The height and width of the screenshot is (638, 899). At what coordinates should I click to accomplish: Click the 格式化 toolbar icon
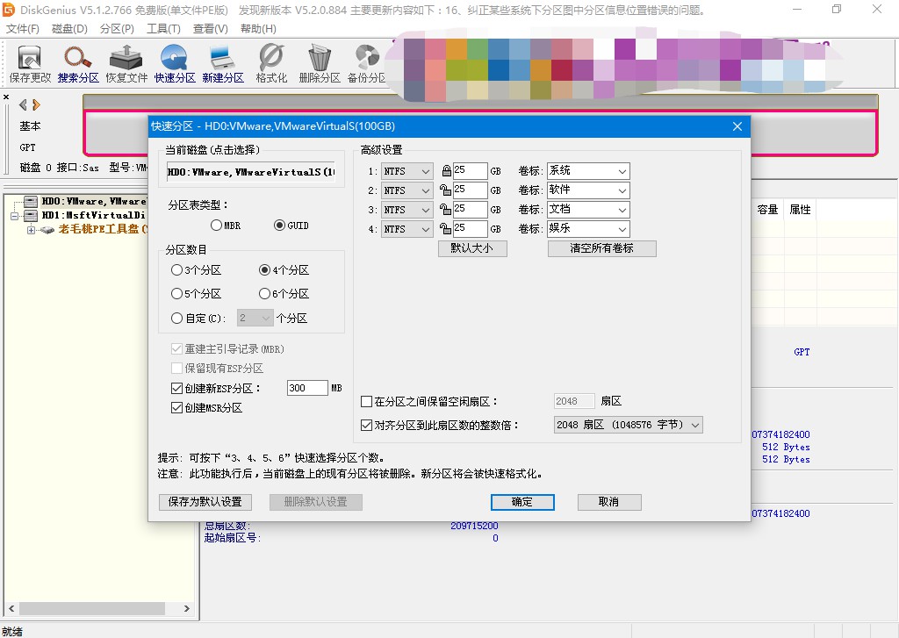[x=270, y=64]
